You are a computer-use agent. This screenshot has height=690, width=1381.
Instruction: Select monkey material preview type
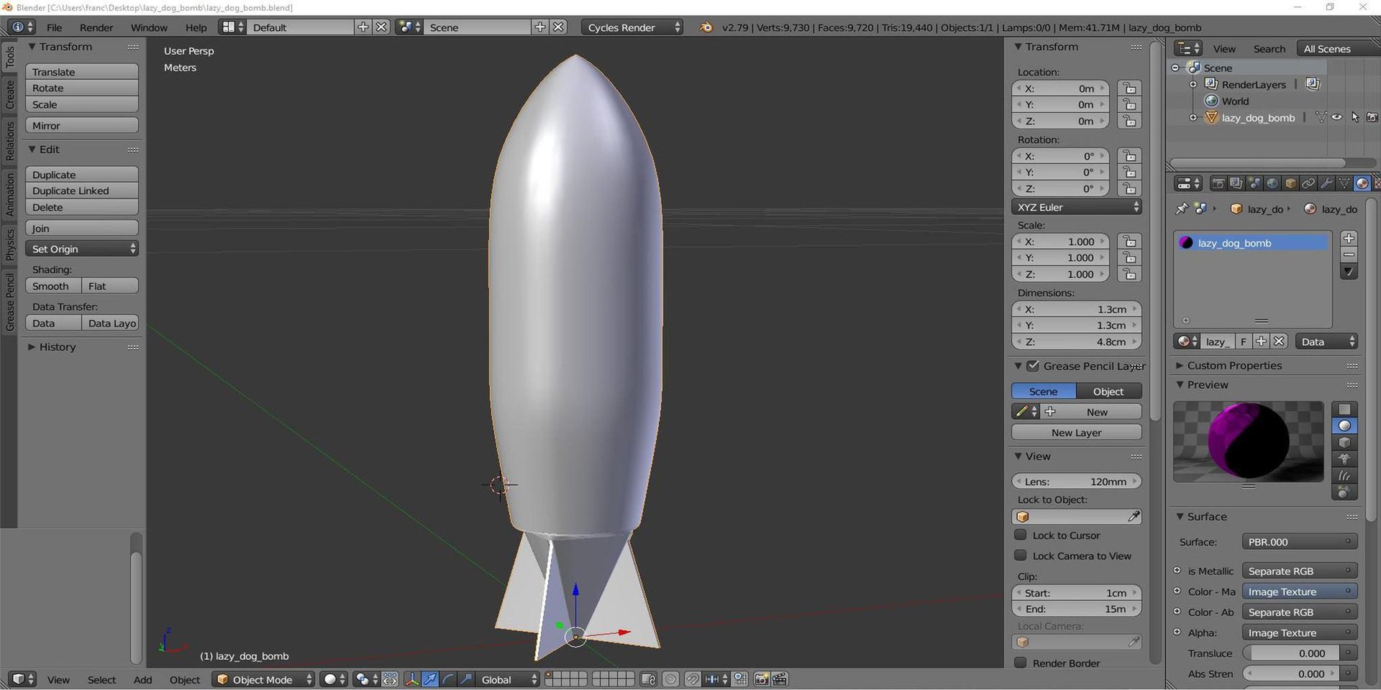[x=1344, y=459]
